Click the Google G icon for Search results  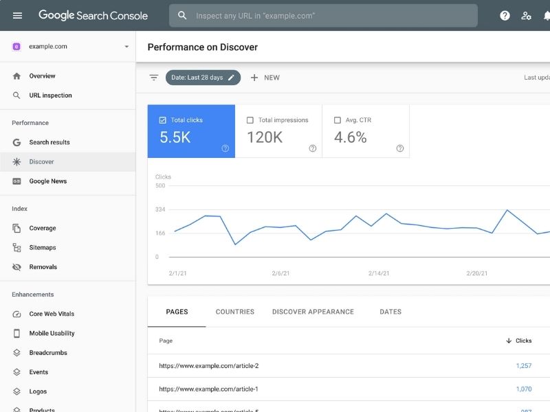[x=16, y=142]
